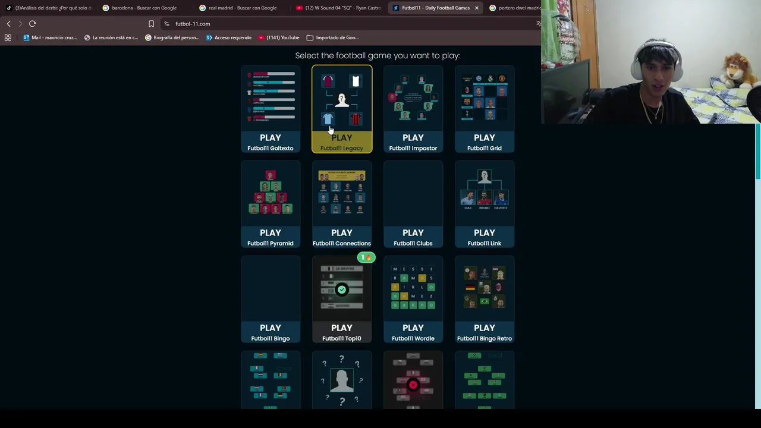
Task: Click the bookmark icon beside the address bar
Action: [x=151, y=24]
